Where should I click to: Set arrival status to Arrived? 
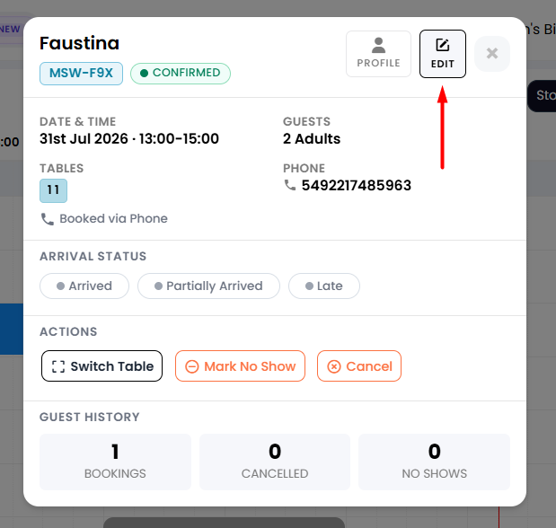84,286
